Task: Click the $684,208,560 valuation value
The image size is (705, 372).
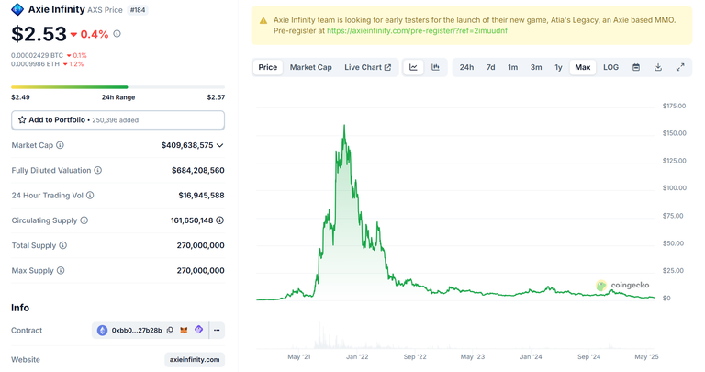Action: 198,171
